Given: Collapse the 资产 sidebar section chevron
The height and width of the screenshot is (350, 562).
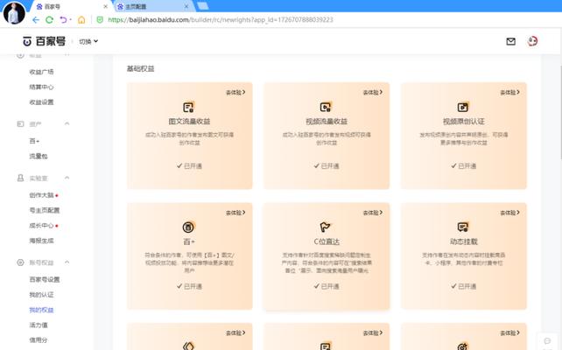Looking at the screenshot, I should pyautogui.click(x=67, y=123).
